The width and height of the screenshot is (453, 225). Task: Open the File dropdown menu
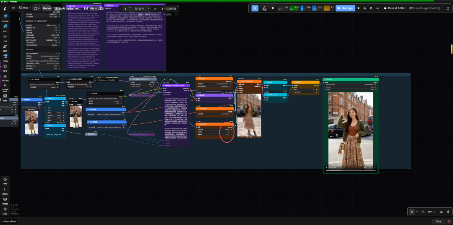[94, 8]
